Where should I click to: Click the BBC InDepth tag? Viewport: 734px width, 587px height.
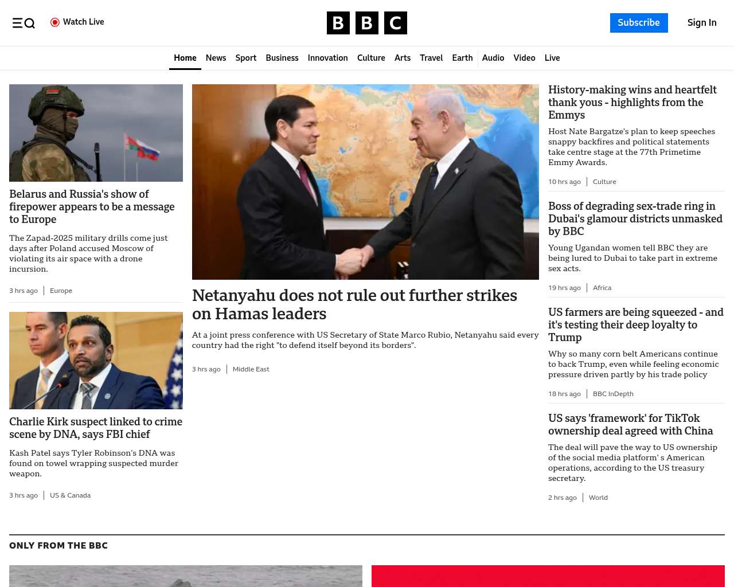[613, 394]
